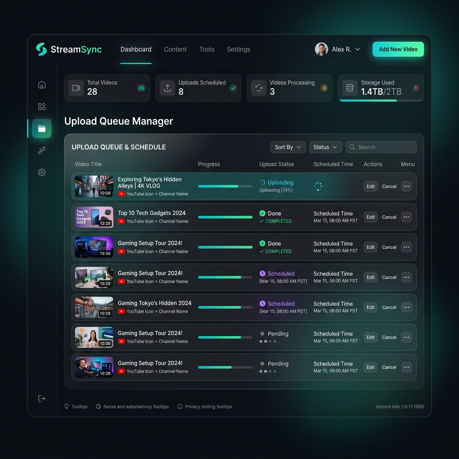Click Version Info 3.8.11.1080 text

tap(399, 407)
